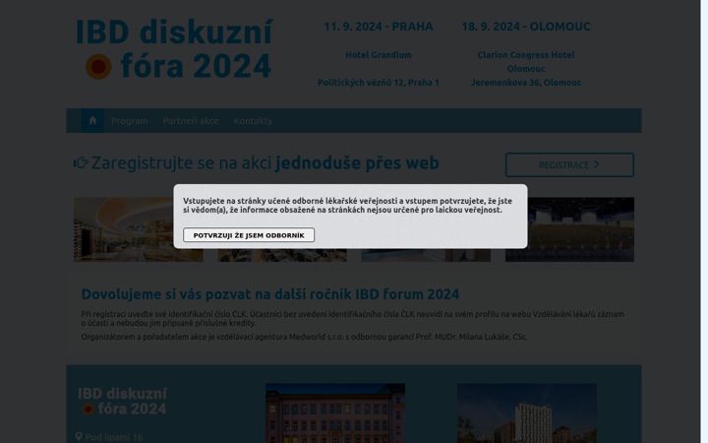Click the 'Politických vězňů 12, Praha 1' address
The height and width of the screenshot is (443, 708).
point(379,83)
